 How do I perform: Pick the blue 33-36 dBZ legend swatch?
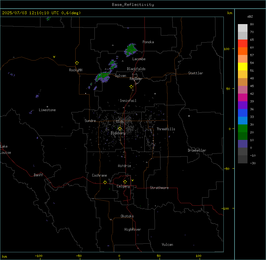(x=243, y=113)
